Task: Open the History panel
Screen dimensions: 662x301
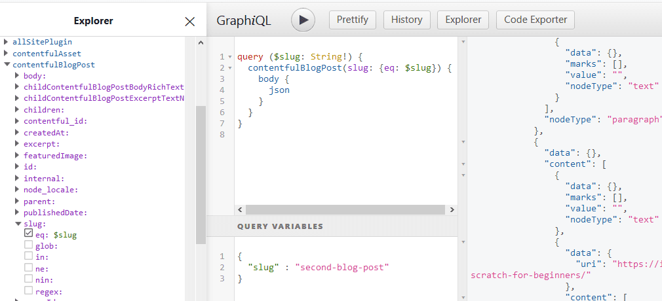Action: pyautogui.click(x=407, y=20)
